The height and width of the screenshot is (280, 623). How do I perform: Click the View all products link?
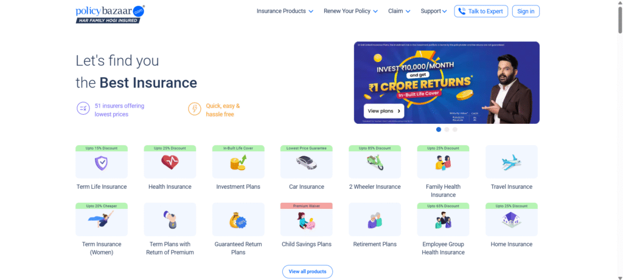(307, 271)
